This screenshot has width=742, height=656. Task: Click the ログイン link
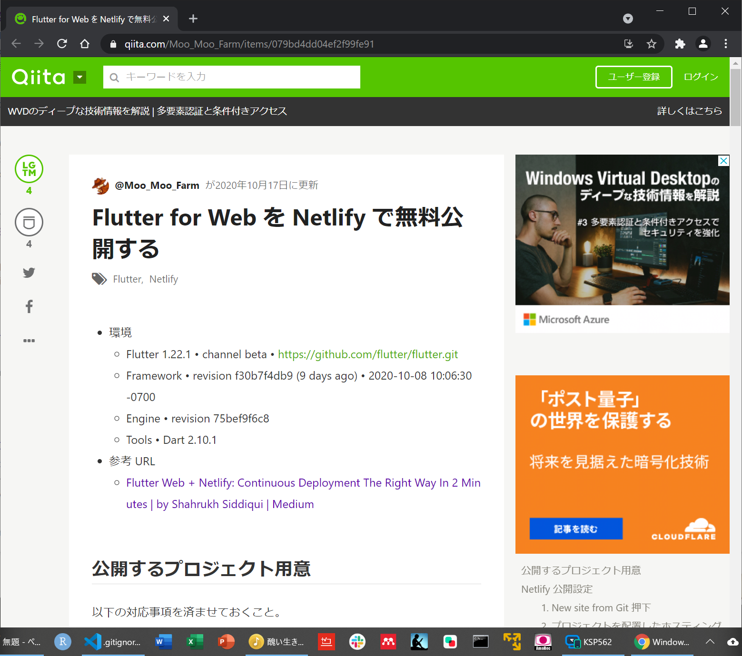pyautogui.click(x=701, y=77)
